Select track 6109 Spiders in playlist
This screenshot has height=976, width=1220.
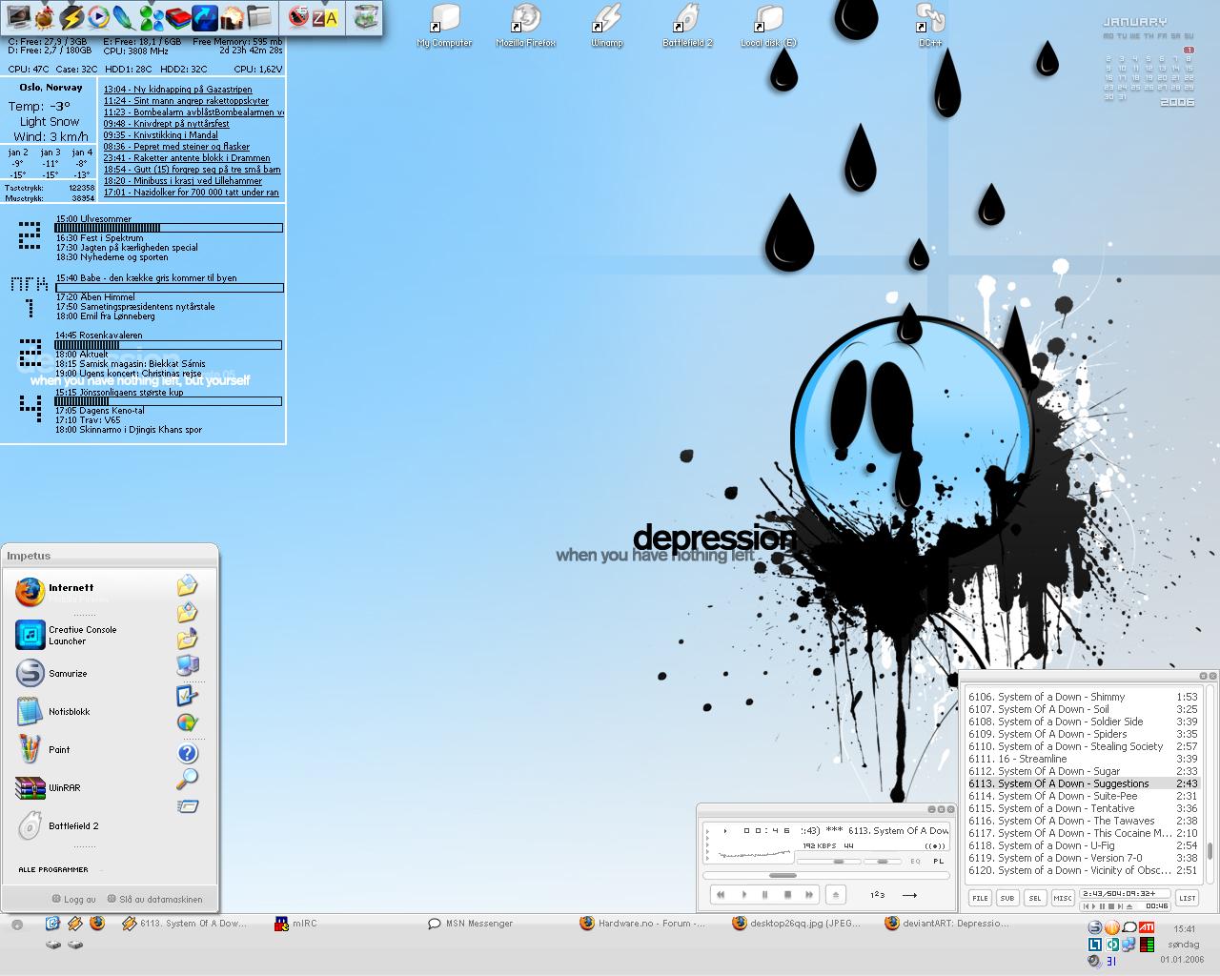[1083, 734]
